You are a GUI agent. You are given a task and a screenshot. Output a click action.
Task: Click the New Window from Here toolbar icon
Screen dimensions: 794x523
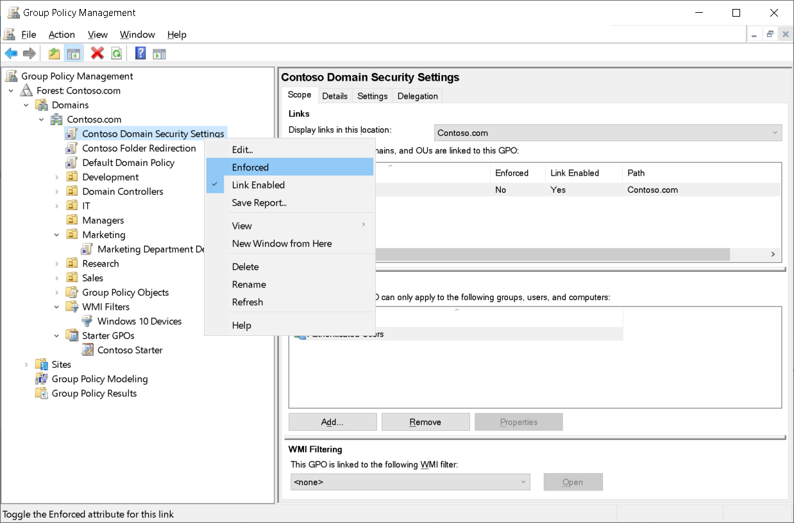click(159, 53)
